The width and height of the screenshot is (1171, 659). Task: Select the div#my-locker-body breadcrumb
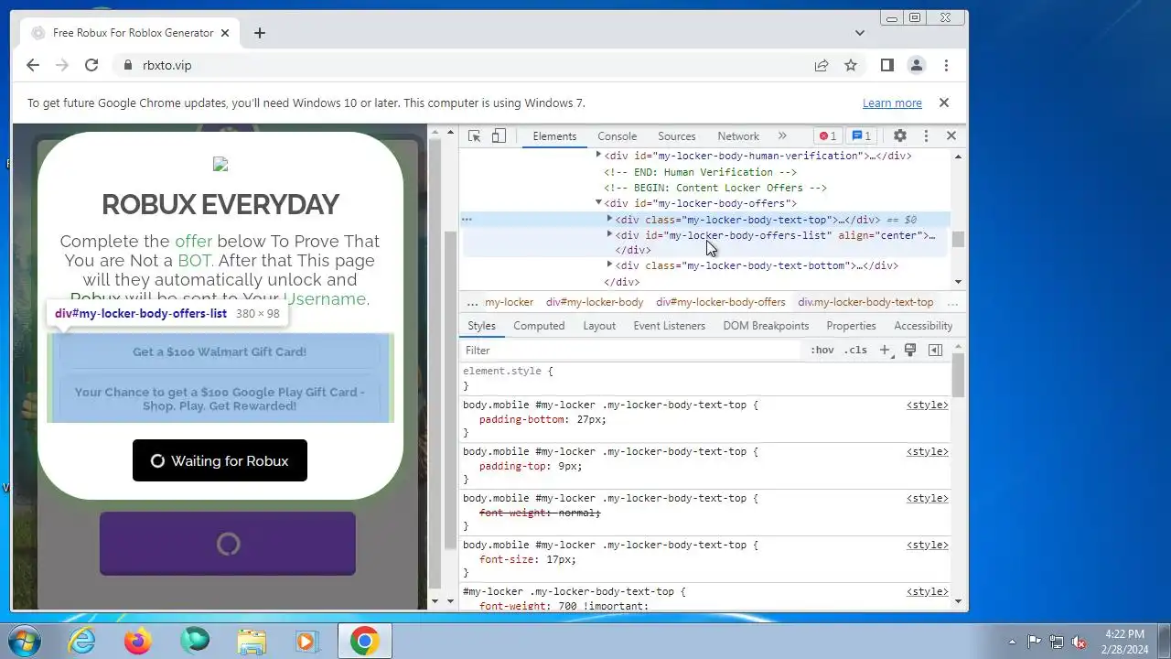[595, 302]
